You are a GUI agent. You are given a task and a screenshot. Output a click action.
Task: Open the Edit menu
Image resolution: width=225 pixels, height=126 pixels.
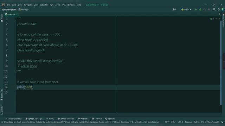pos(14,5)
